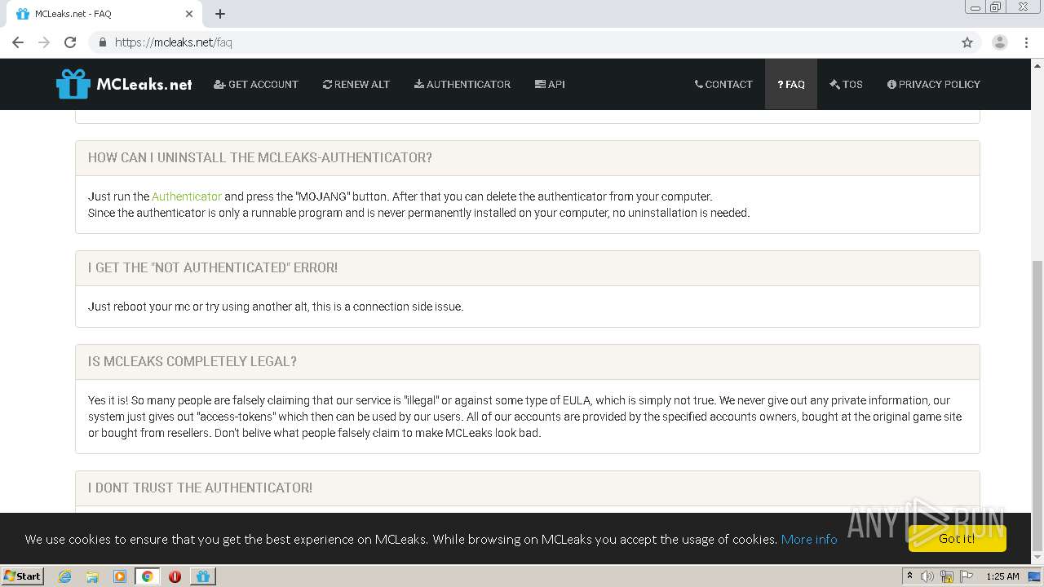
Task: Open a new browser tab
Action: click(x=220, y=14)
